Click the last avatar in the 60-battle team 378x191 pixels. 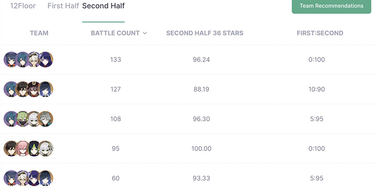point(45,178)
